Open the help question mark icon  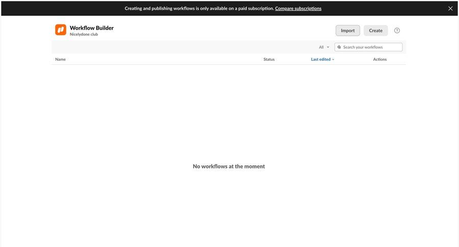click(397, 31)
